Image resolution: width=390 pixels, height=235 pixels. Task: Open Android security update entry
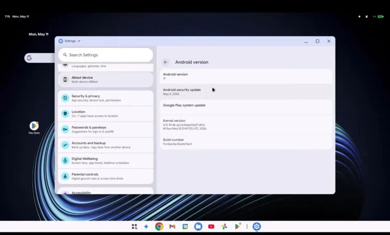tap(246, 92)
